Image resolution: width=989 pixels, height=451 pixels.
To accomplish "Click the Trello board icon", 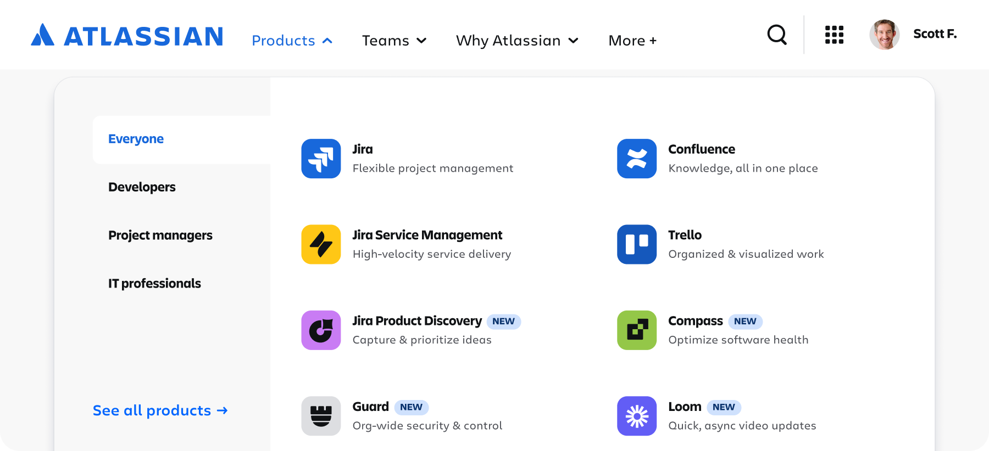I will [637, 244].
